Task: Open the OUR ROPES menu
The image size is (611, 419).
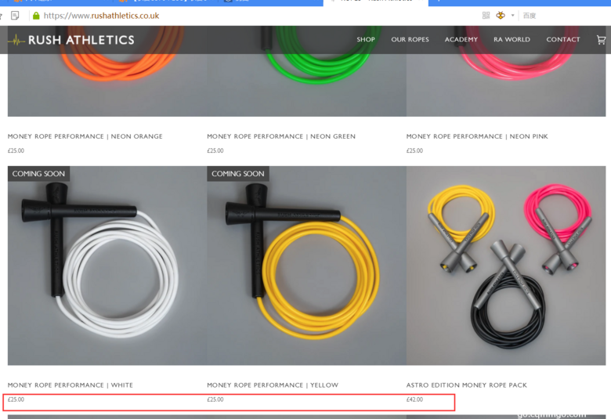Action: 410,39
